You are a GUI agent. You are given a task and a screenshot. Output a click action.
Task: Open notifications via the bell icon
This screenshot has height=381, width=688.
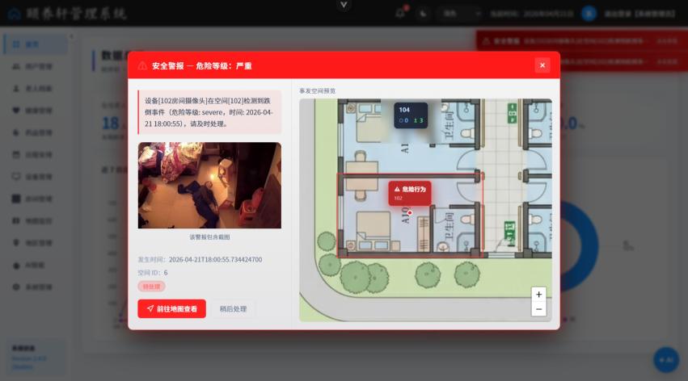point(400,13)
